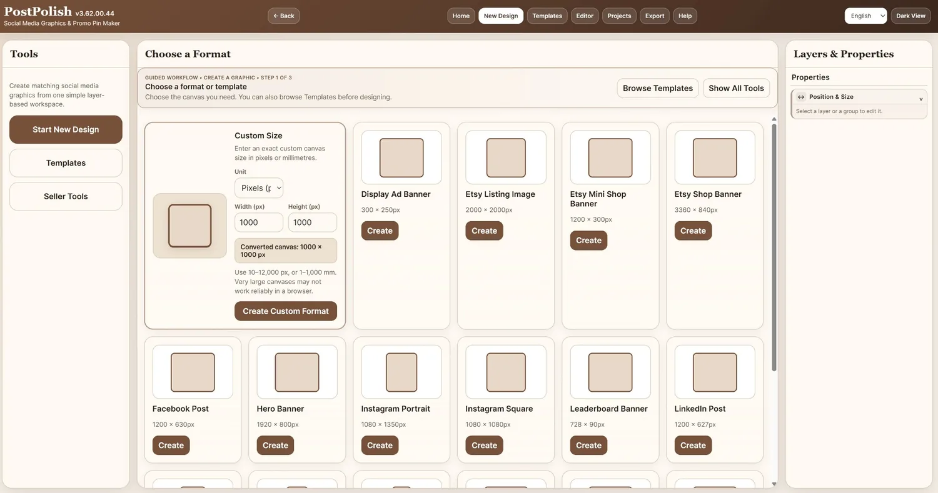The width and height of the screenshot is (938, 493).
Task: Click Start New Design in the Tools panel
Action: 66,129
